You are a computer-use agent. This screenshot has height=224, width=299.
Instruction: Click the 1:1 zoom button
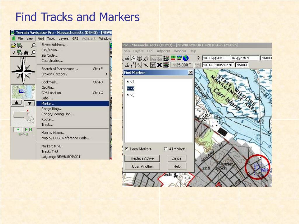pos(197,65)
